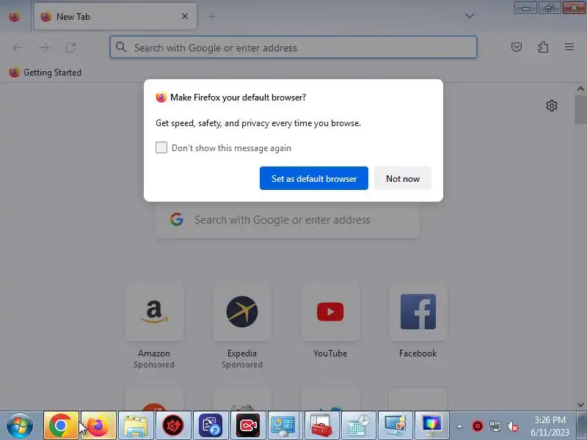Click the Firefox View icon left of the tab
The height and width of the screenshot is (440, 587).
click(x=14, y=16)
